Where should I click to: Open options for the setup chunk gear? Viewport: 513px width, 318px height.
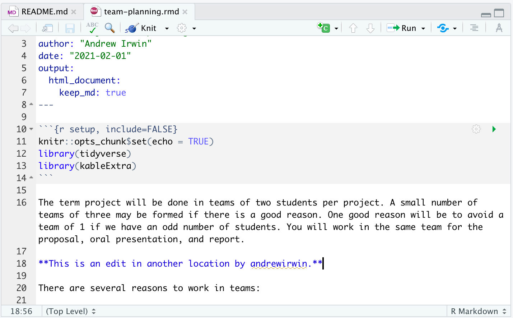(x=476, y=129)
